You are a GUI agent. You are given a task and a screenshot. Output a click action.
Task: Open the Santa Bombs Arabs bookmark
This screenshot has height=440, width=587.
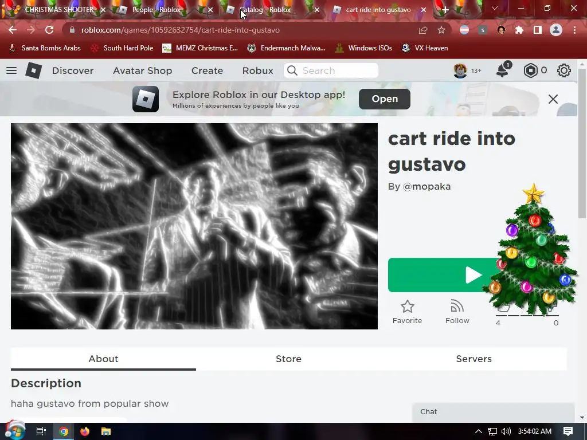click(x=45, y=48)
